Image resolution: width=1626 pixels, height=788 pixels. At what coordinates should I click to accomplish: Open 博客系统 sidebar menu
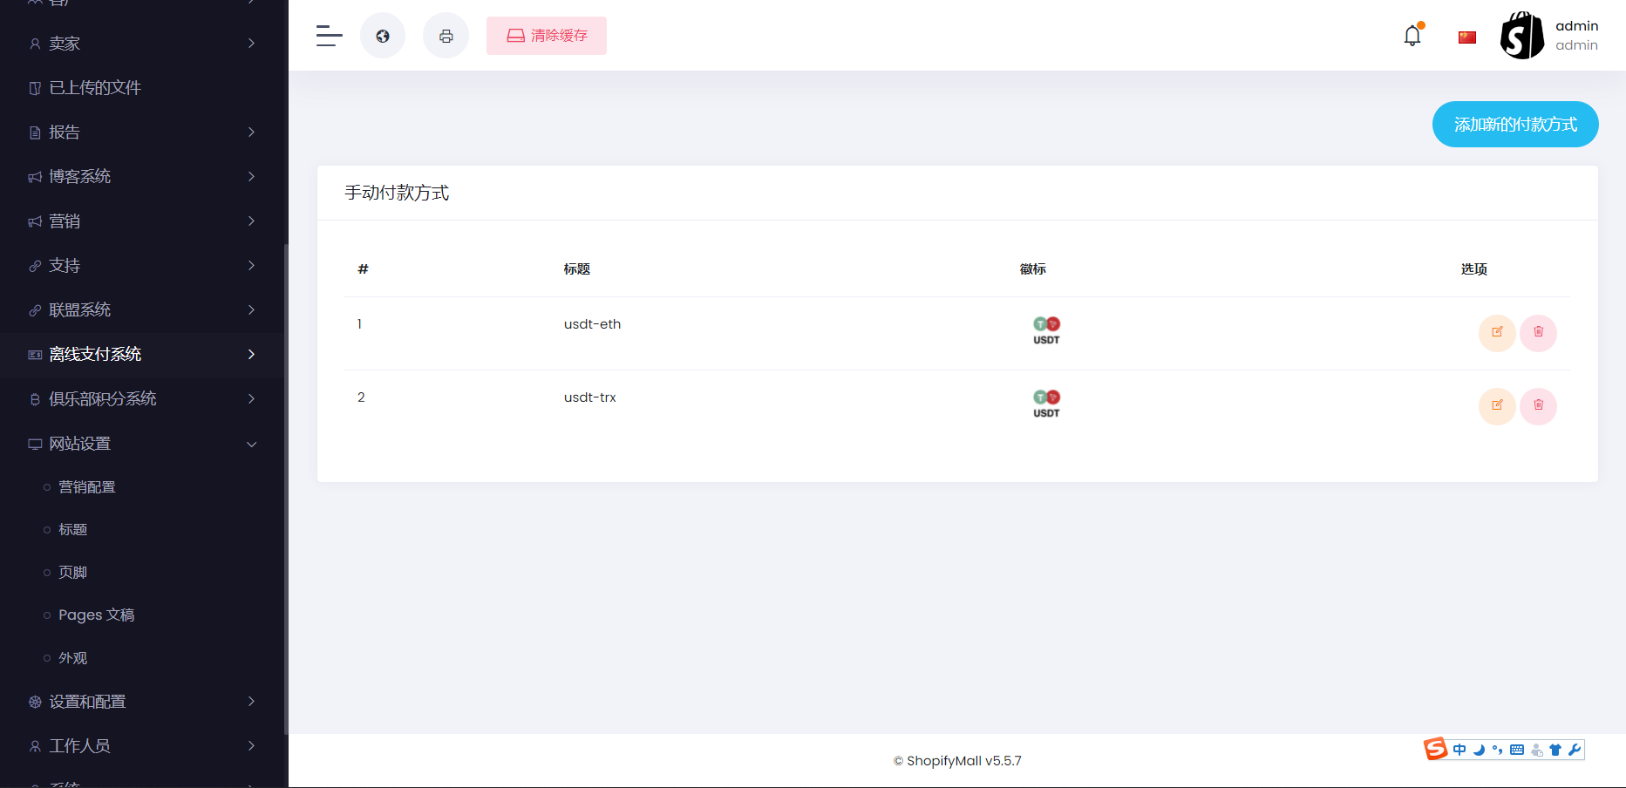pyautogui.click(x=142, y=177)
